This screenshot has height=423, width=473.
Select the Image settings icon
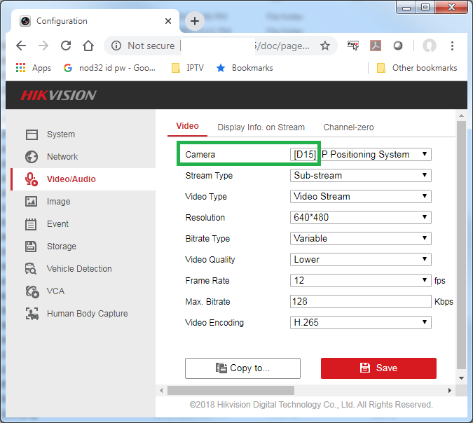(x=32, y=202)
